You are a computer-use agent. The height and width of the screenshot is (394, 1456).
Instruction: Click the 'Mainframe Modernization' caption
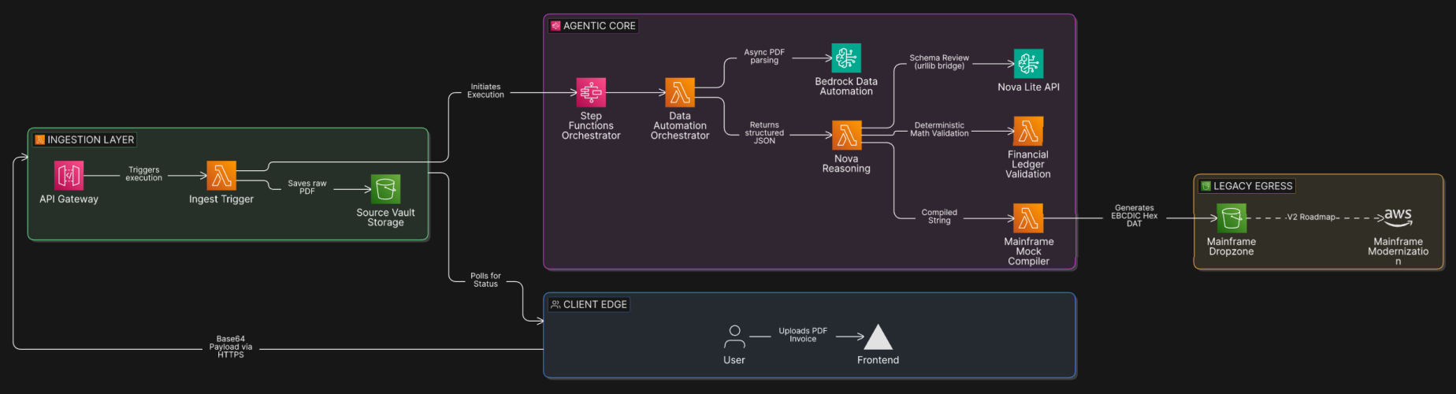[x=1398, y=251]
